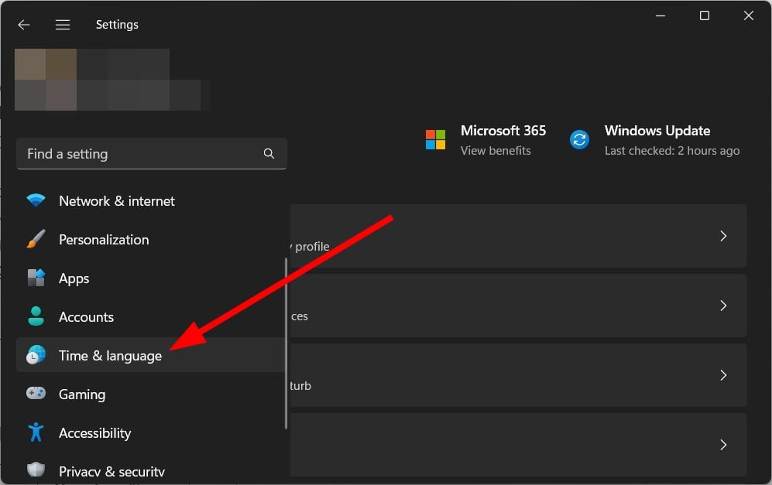
Task: Expand the row ending in 'turb'
Action: [518, 375]
